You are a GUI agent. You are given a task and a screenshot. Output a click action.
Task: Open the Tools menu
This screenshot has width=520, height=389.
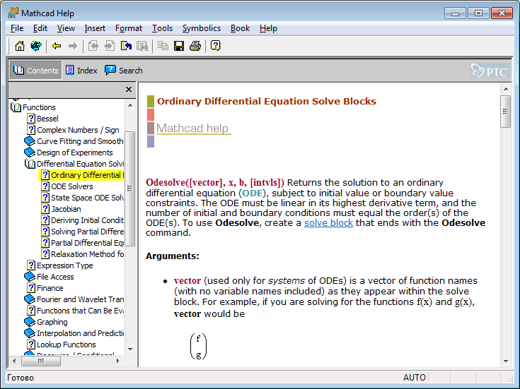click(x=162, y=28)
